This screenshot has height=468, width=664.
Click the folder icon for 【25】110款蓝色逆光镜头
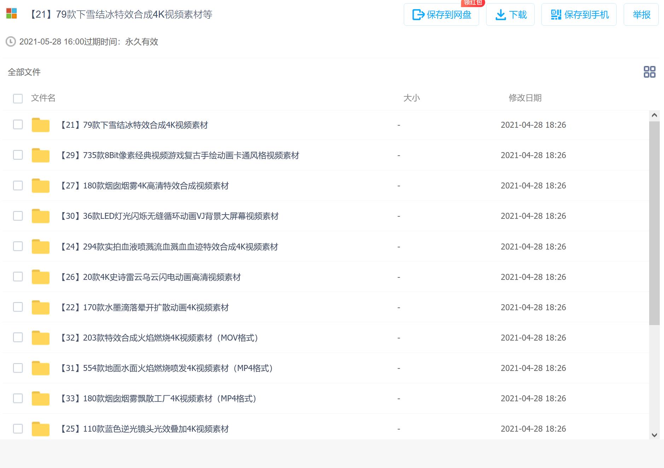41,428
